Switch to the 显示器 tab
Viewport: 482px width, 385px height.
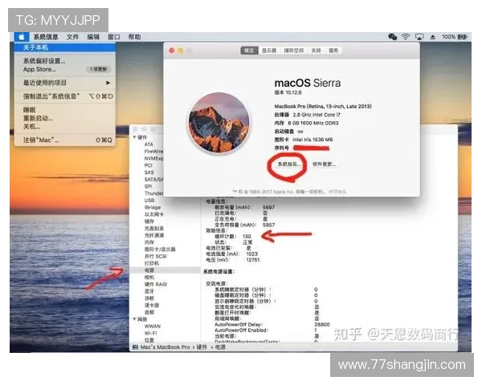pos(269,51)
